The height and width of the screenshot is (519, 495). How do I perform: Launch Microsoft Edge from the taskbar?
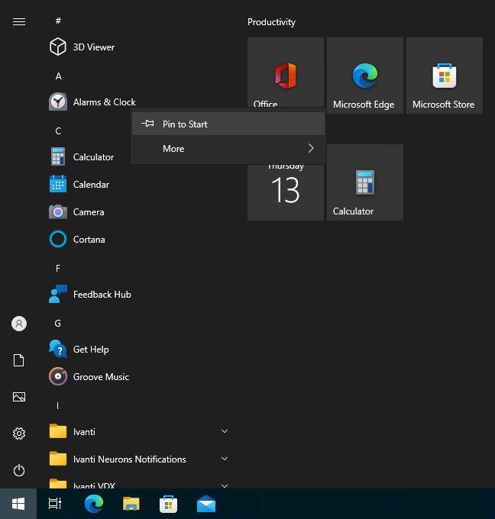(x=94, y=504)
